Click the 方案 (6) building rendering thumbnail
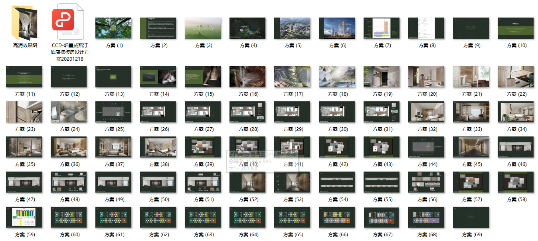538x241 pixels. [x=337, y=28]
